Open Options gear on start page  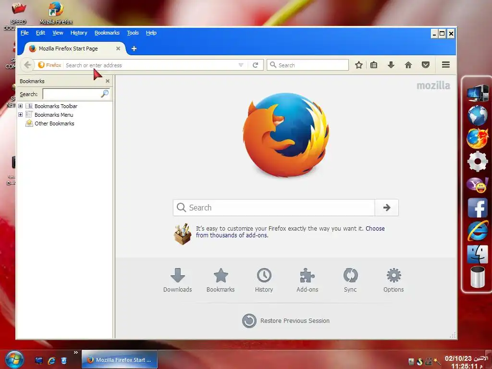pyautogui.click(x=394, y=280)
